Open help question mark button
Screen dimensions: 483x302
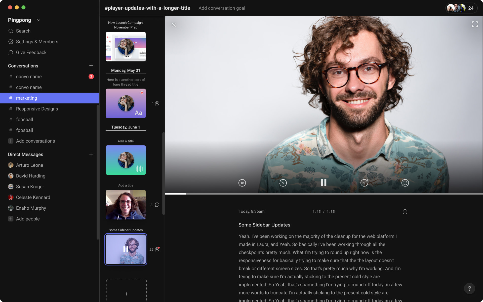click(469, 288)
